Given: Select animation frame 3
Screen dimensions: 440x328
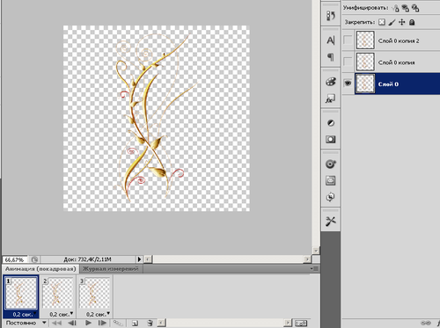Looking at the screenshot, I should coord(94,293).
